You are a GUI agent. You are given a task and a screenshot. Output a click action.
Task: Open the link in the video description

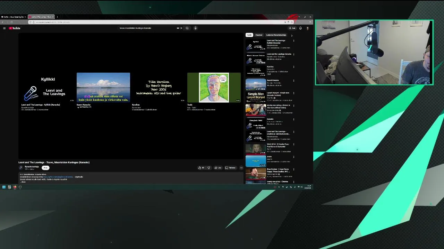58,177
